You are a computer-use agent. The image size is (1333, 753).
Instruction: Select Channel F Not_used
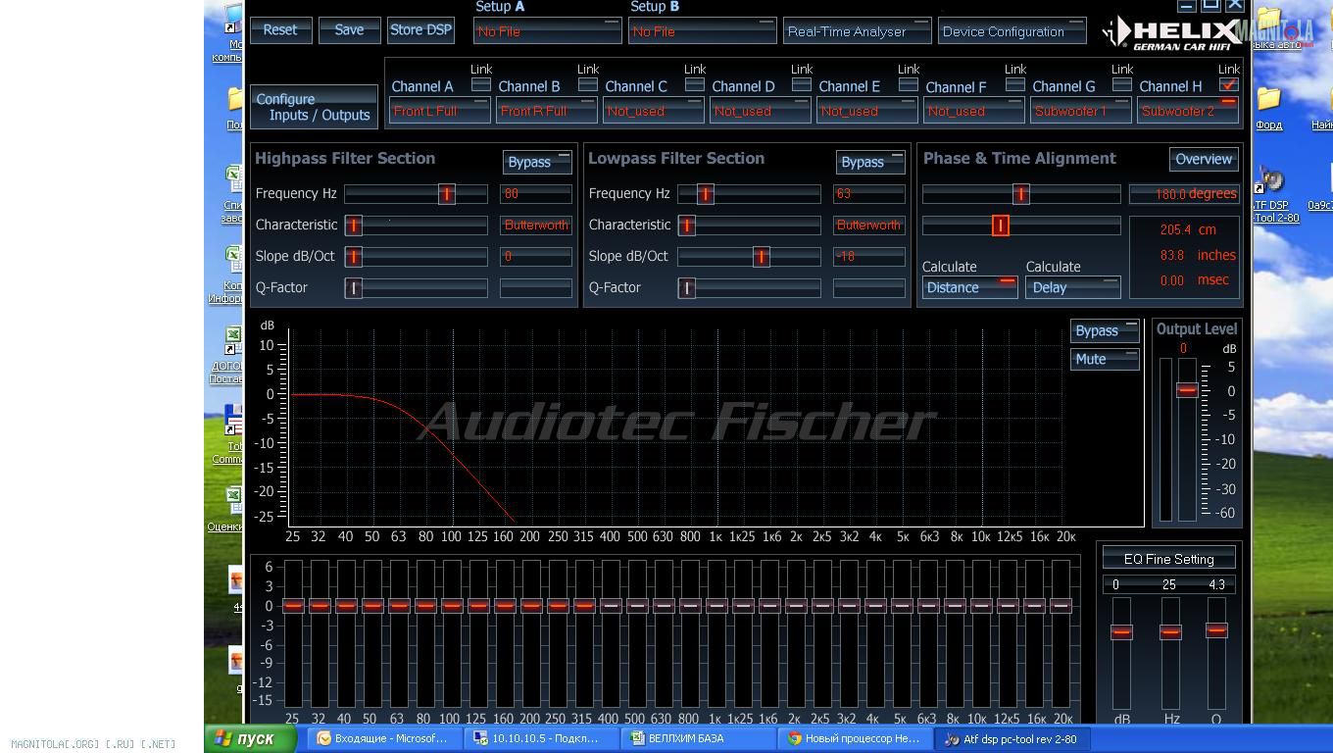(x=974, y=111)
